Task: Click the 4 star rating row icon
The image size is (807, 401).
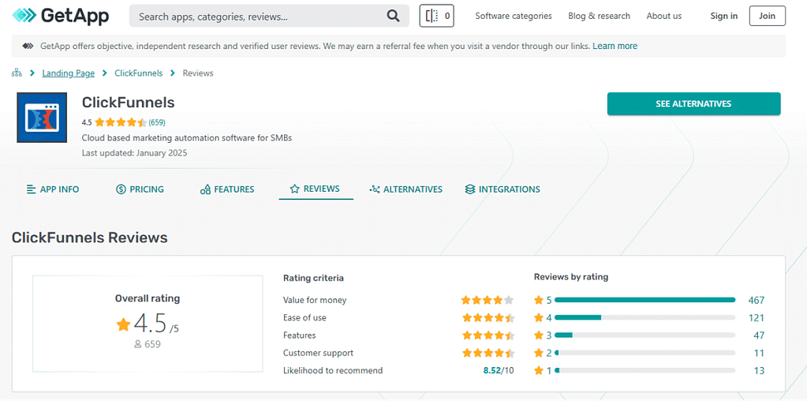Action: tap(539, 317)
